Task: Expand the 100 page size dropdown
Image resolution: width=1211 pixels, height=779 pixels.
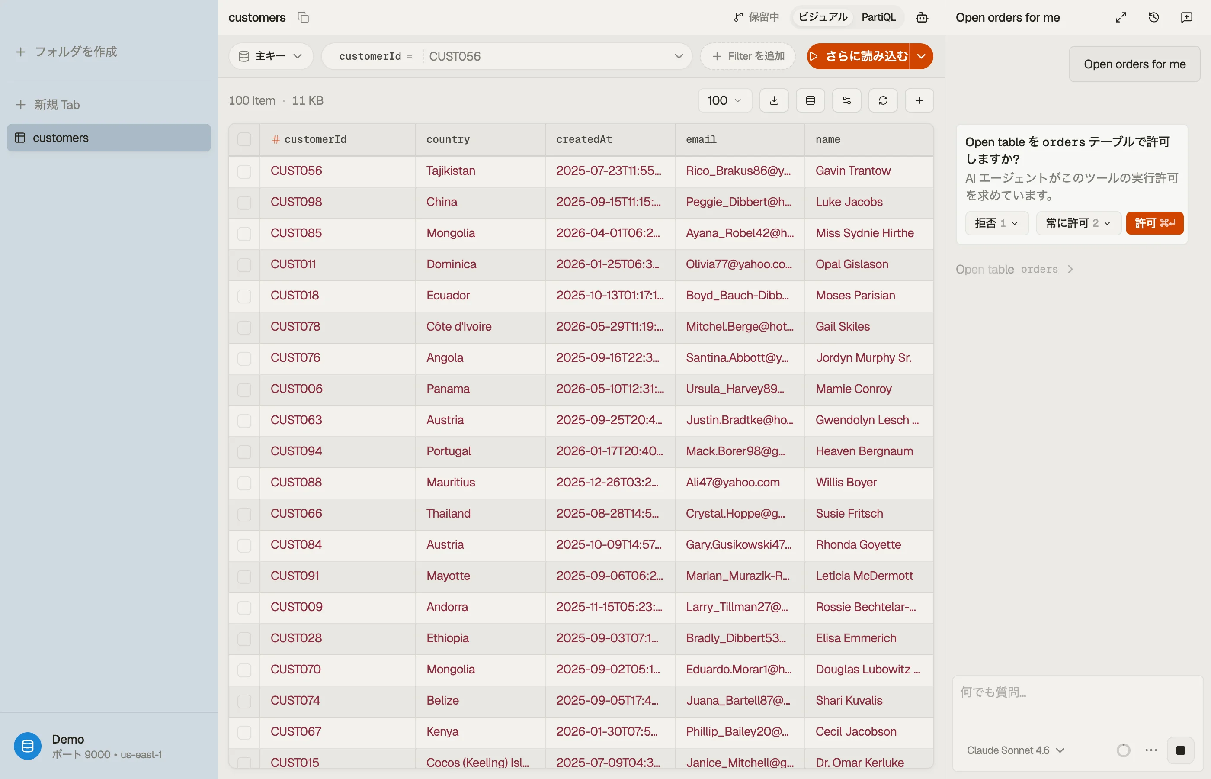Action: coord(725,101)
